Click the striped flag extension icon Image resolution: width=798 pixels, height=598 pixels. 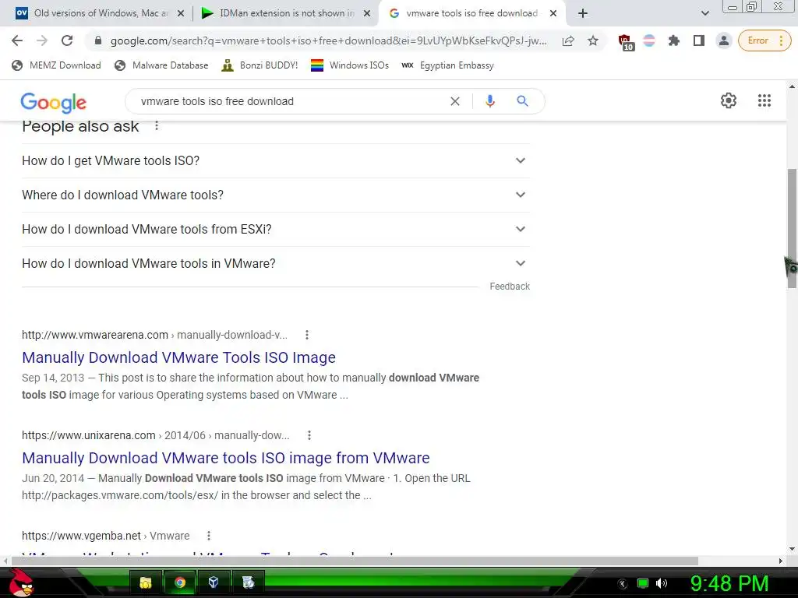pos(649,40)
